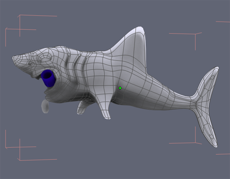Click the gray blob object below the jaw
The image size is (230, 179).
pyautogui.click(x=45, y=106)
